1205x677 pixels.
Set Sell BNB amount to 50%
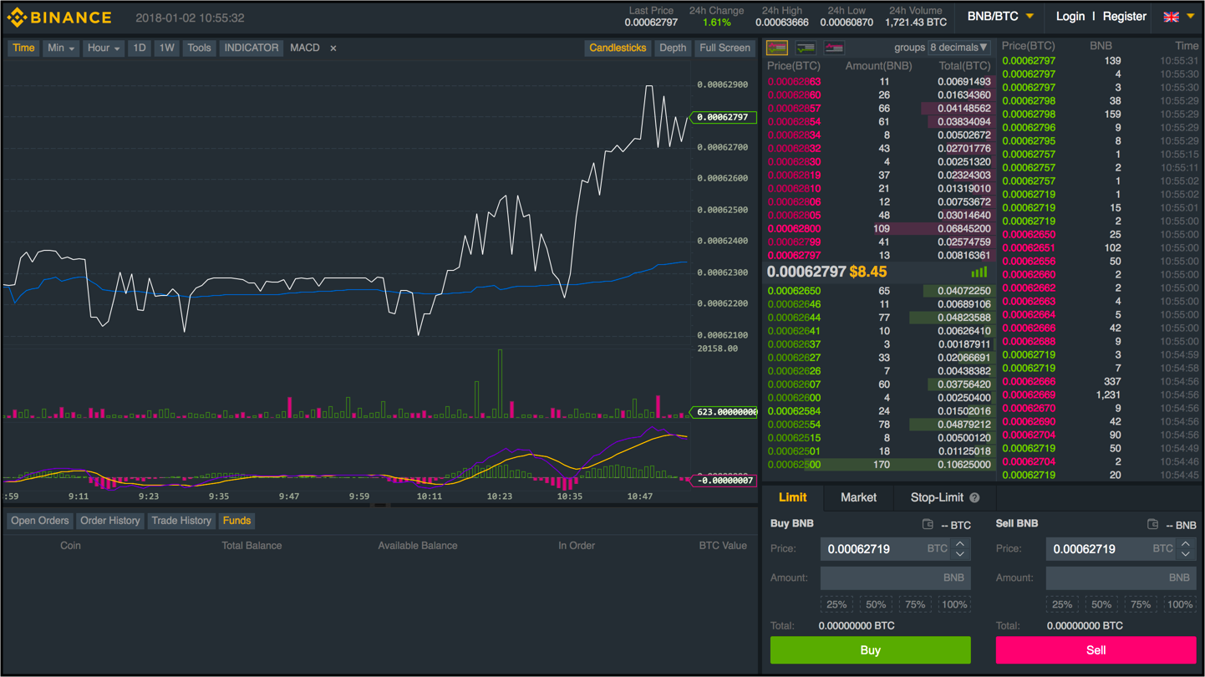pyautogui.click(x=1101, y=604)
